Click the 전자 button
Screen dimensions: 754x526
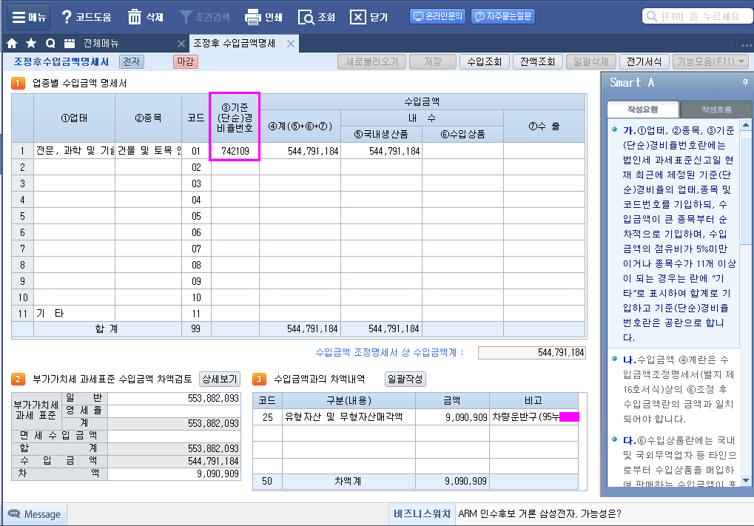point(131,61)
